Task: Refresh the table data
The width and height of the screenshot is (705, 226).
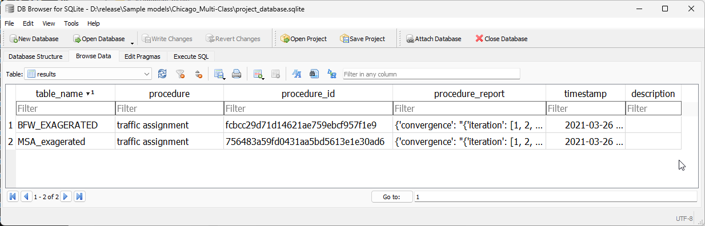Action: (x=162, y=74)
